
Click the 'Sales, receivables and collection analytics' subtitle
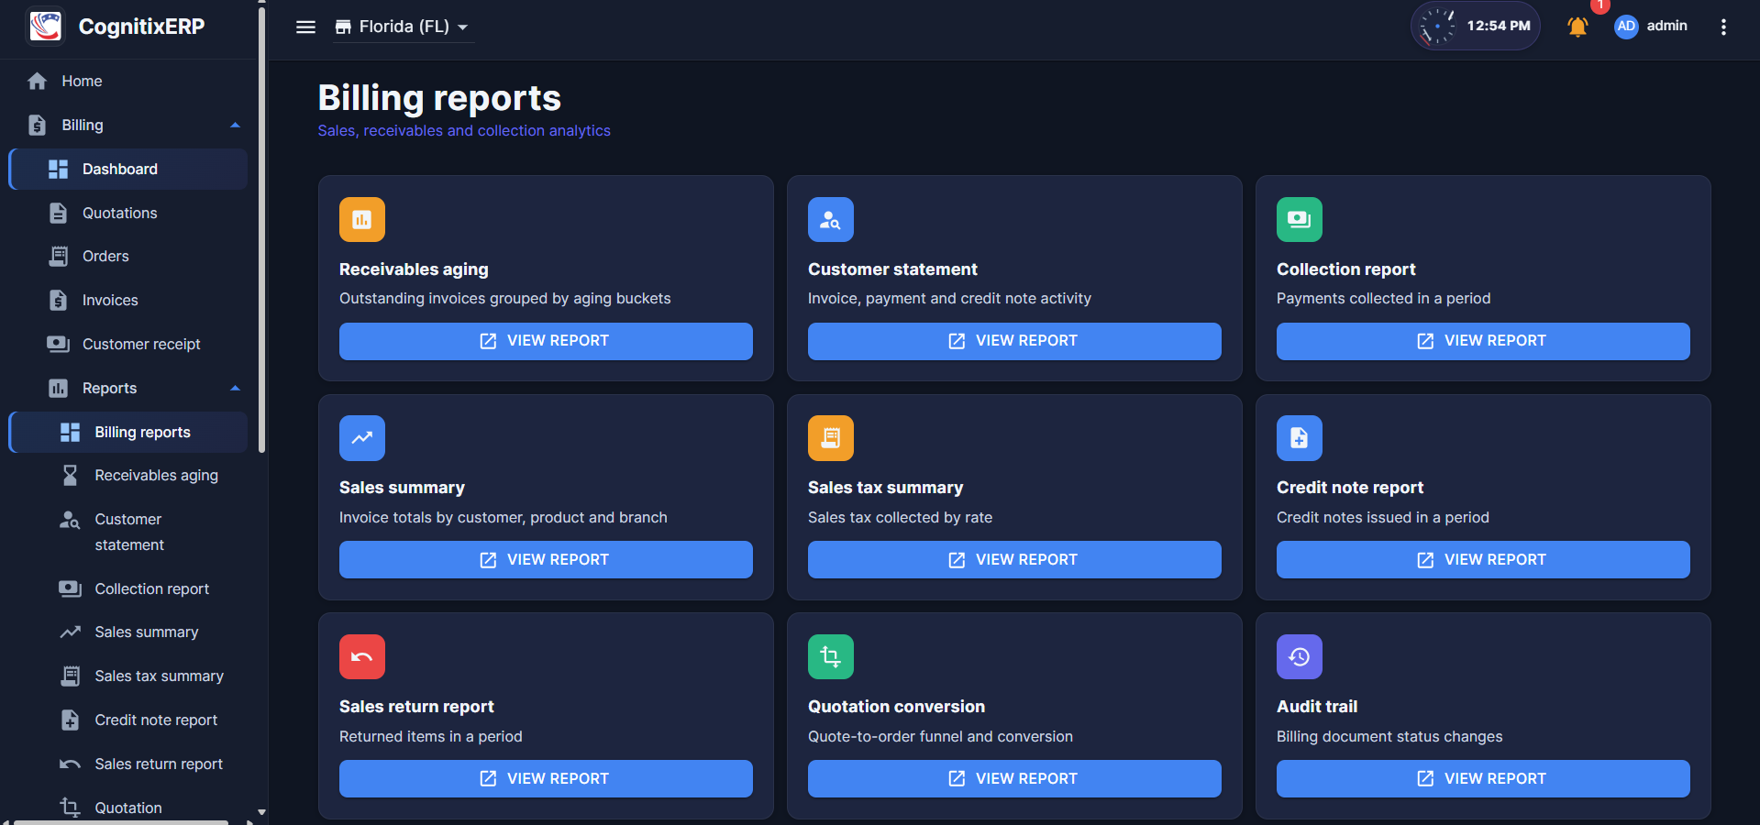(x=464, y=131)
